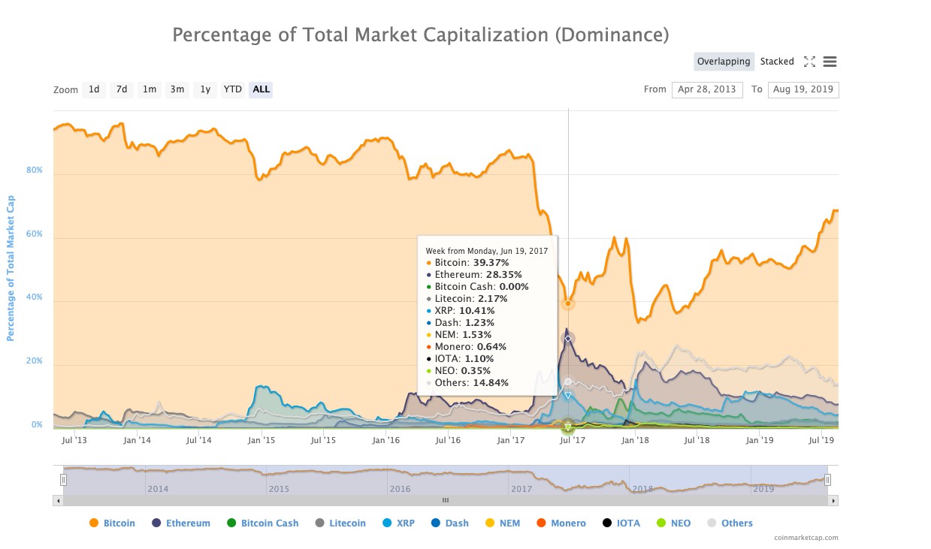Open the coinmarketcap.com credit link
The width and height of the screenshot is (931, 549).
[x=806, y=538]
